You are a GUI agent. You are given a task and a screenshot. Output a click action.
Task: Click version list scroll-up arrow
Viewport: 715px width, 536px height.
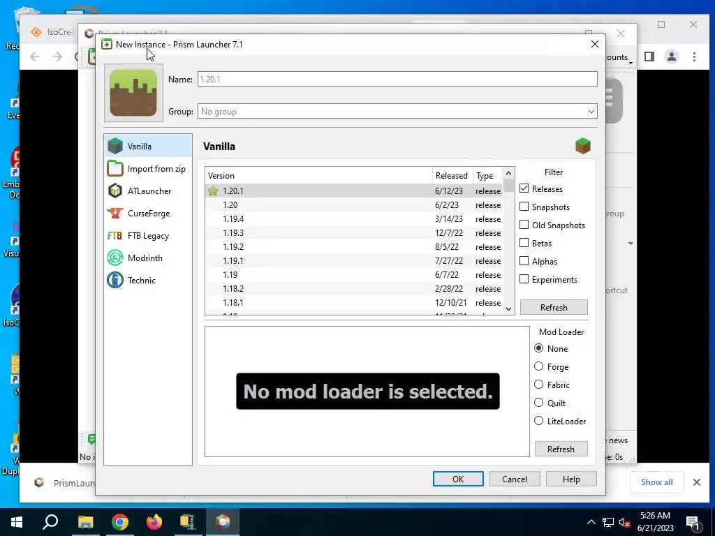(x=508, y=173)
